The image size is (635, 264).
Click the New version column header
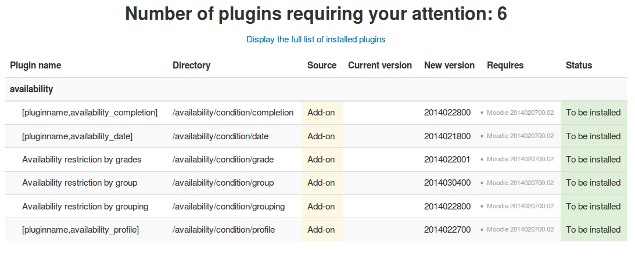click(450, 66)
